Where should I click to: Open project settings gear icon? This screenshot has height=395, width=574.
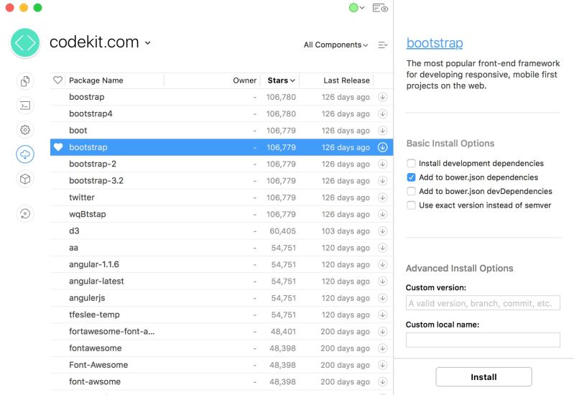pyautogui.click(x=25, y=130)
